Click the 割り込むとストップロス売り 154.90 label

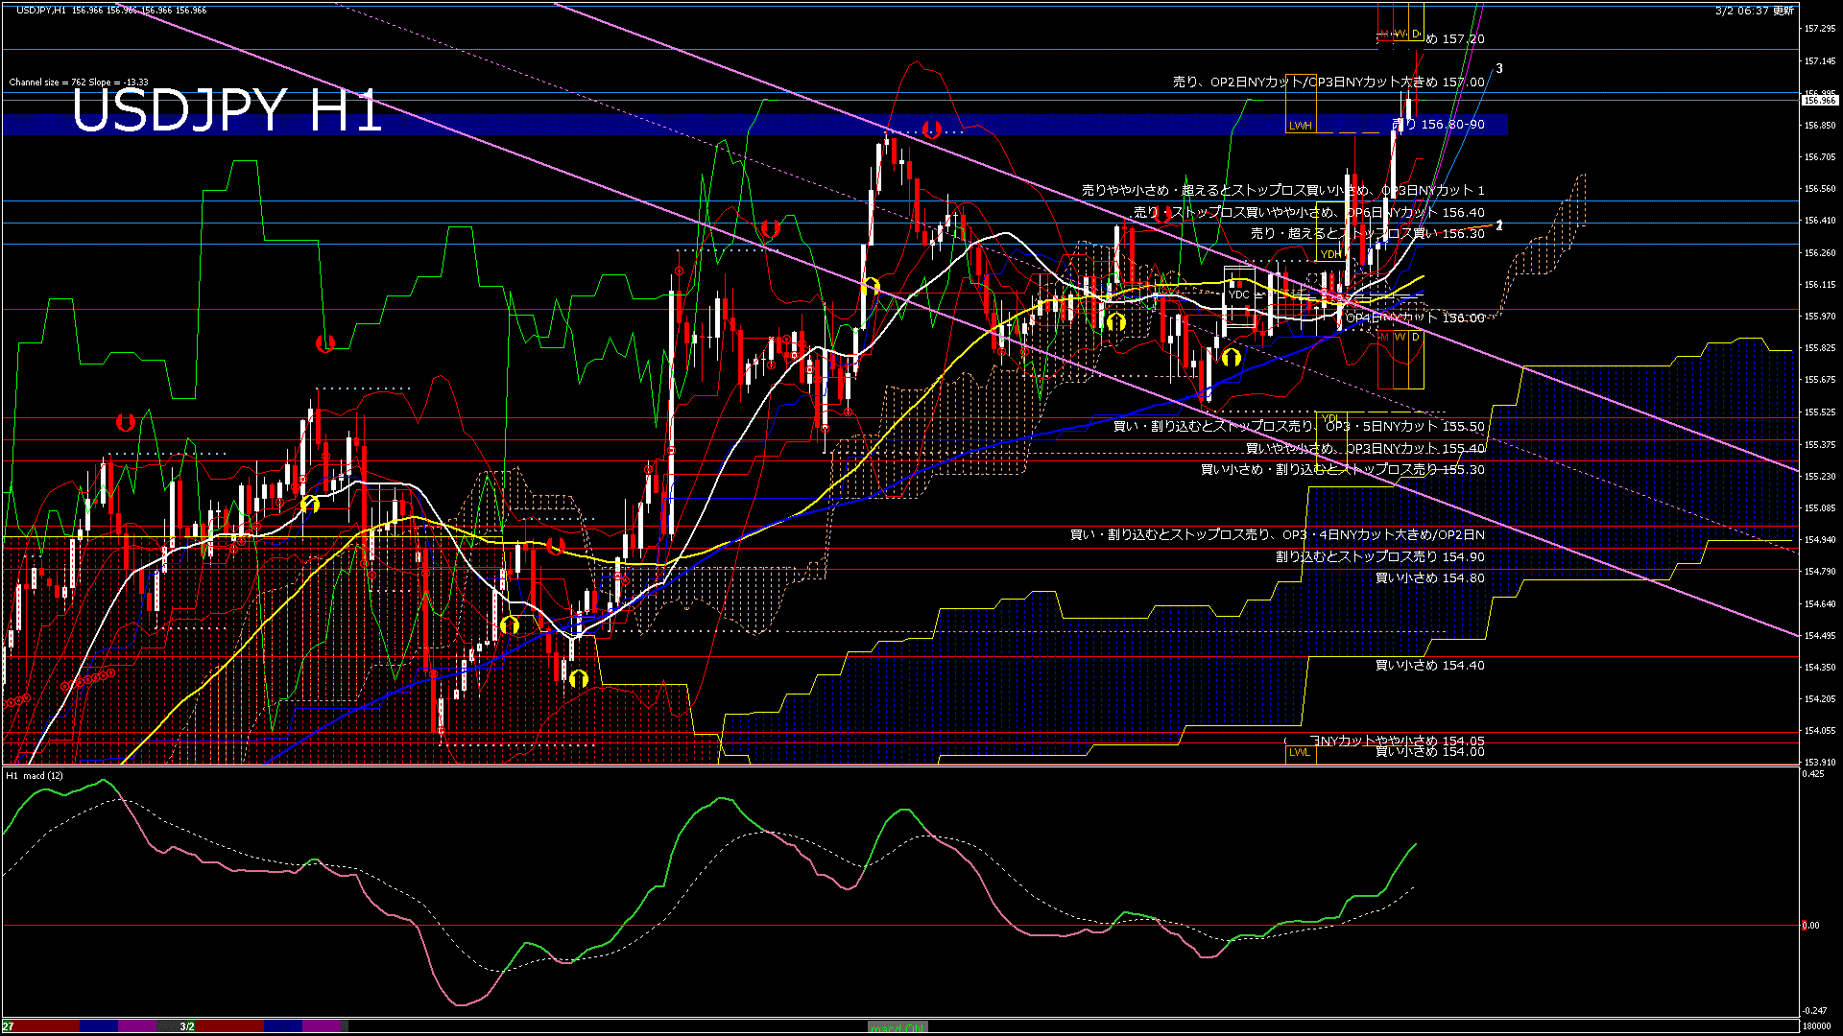(x=1379, y=556)
